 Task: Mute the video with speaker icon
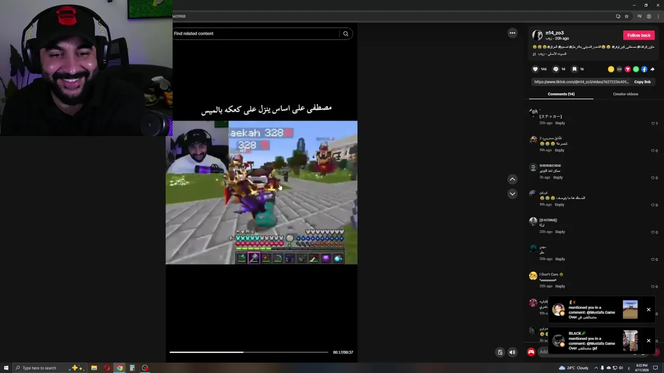(x=513, y=352)
